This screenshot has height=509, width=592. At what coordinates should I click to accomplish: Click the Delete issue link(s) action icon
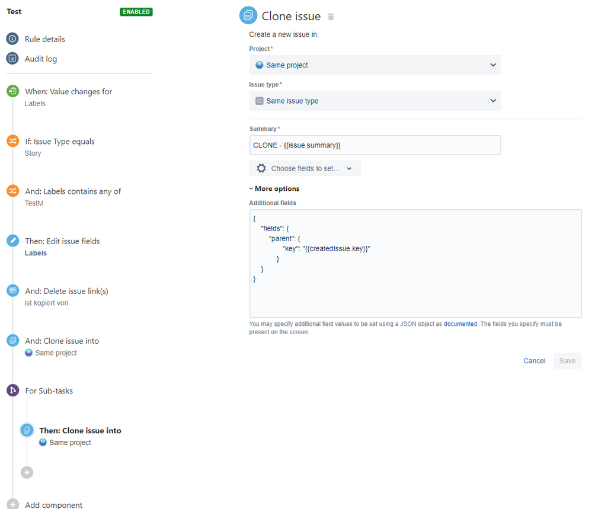[x=13, y=290]
